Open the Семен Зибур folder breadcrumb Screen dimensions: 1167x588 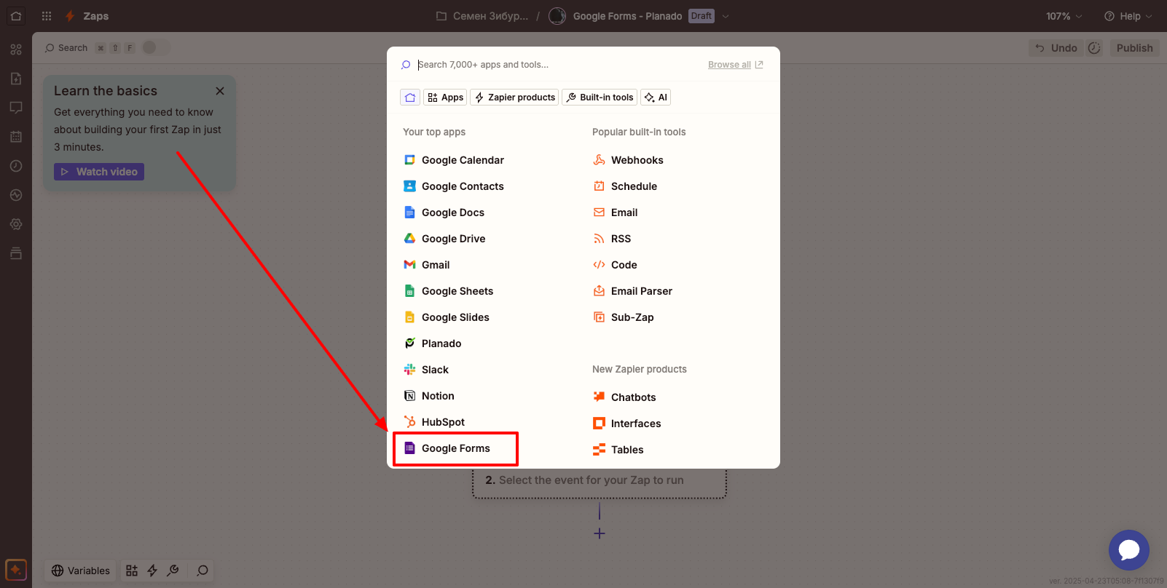(x=482, y=16)
